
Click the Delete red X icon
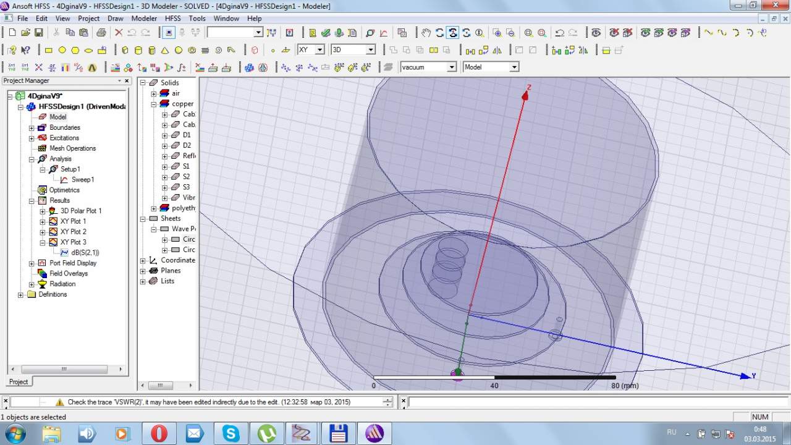point(119,33)
